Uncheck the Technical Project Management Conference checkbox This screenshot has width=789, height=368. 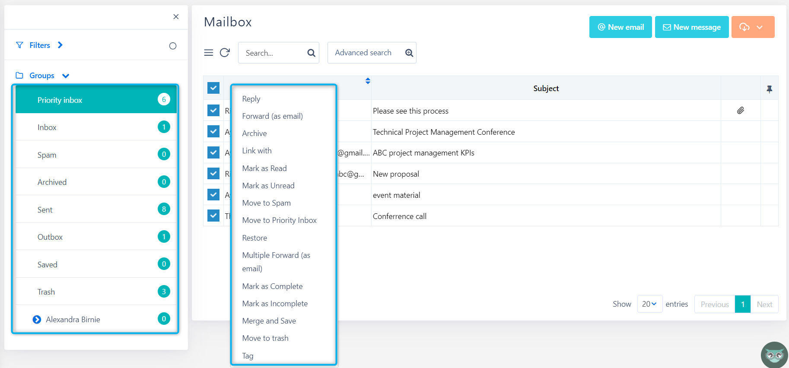pos(213,131)
